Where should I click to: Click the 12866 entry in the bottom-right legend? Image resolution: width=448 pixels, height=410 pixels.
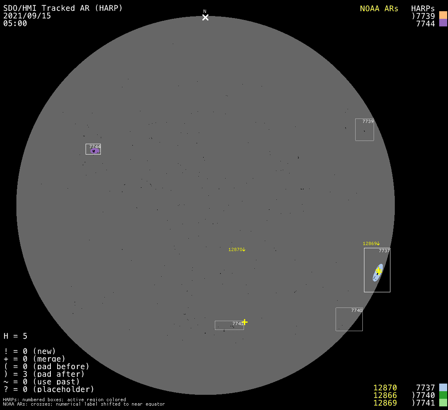(385, 395)
